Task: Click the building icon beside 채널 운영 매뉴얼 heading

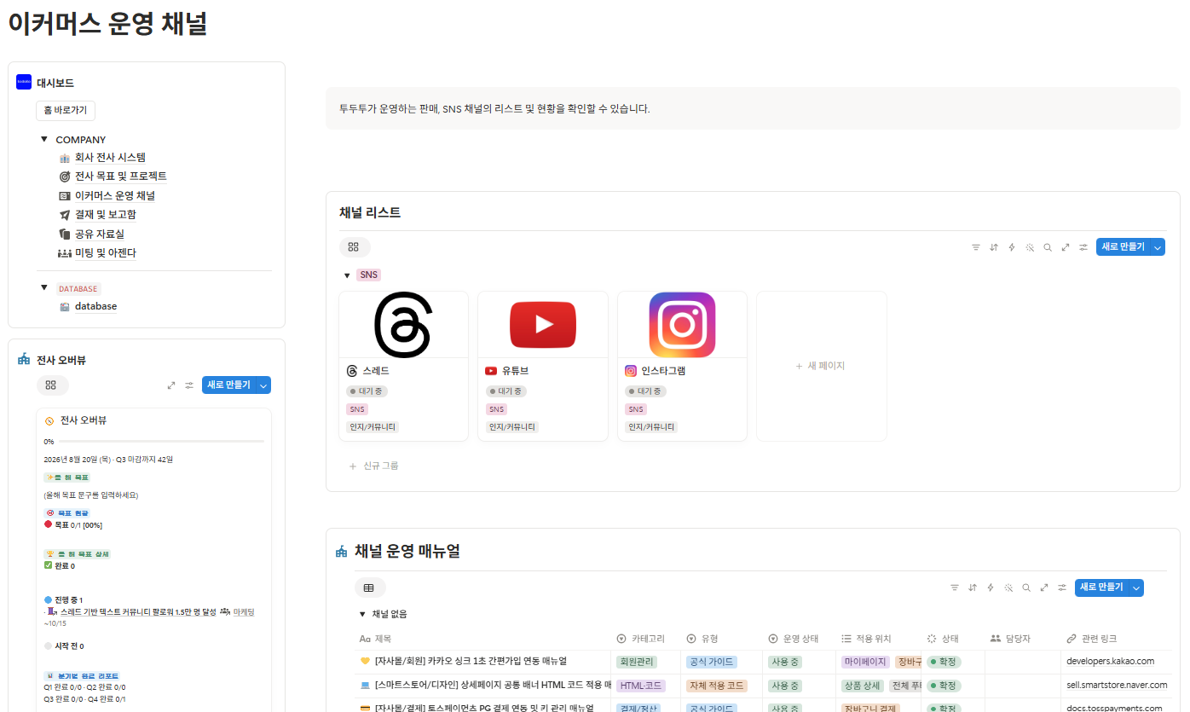Action: 342,552
